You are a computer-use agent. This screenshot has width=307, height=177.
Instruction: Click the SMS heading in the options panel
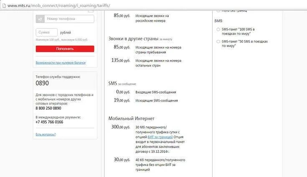(x=218, y=21)
